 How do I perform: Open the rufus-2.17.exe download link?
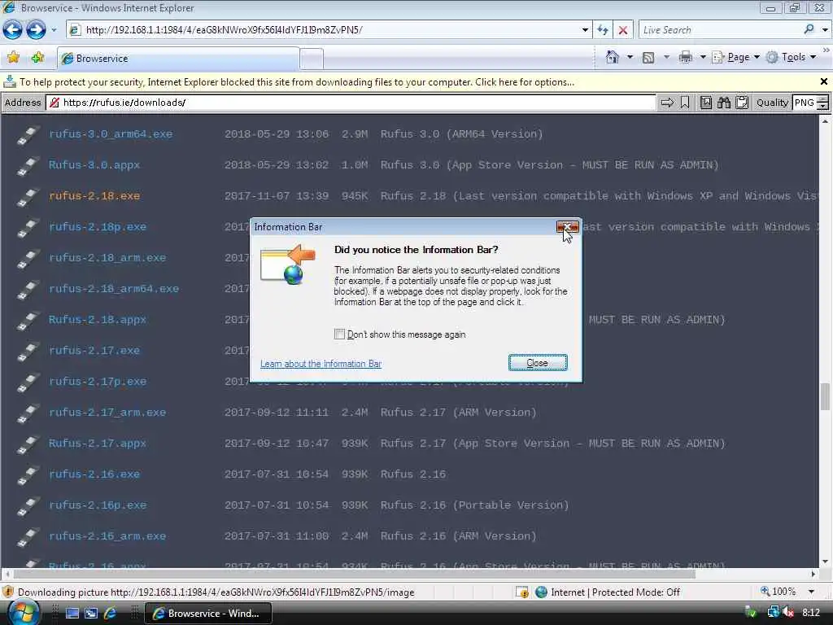pos(94,350)
